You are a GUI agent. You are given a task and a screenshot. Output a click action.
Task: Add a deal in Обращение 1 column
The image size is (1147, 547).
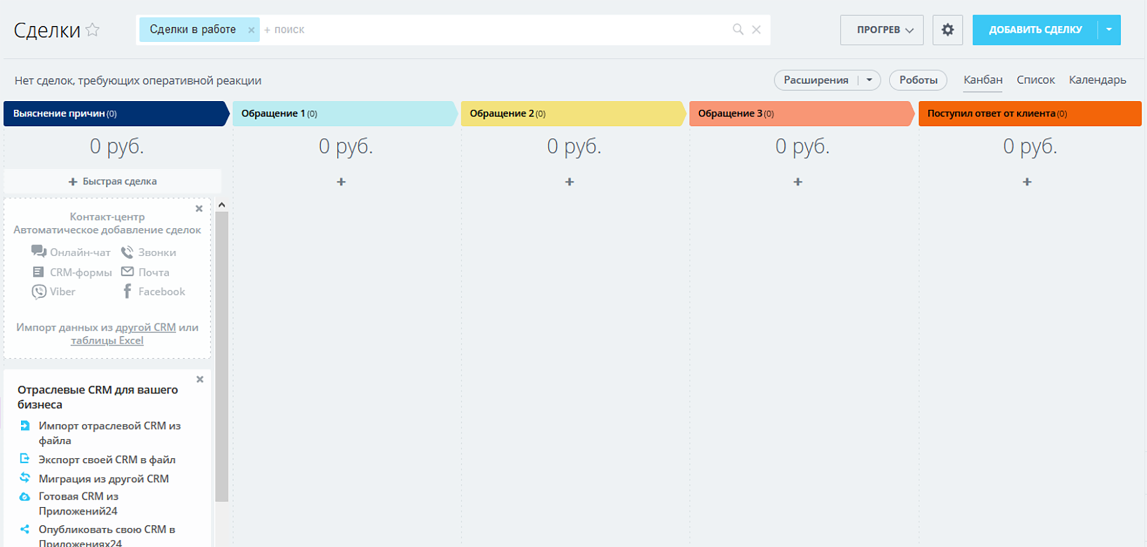click(341, 182)
